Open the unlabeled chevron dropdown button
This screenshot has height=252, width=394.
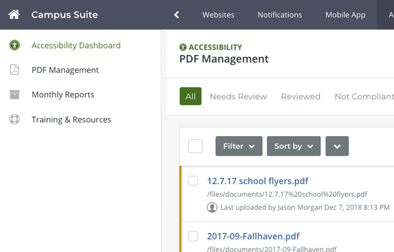click(337, 146)
